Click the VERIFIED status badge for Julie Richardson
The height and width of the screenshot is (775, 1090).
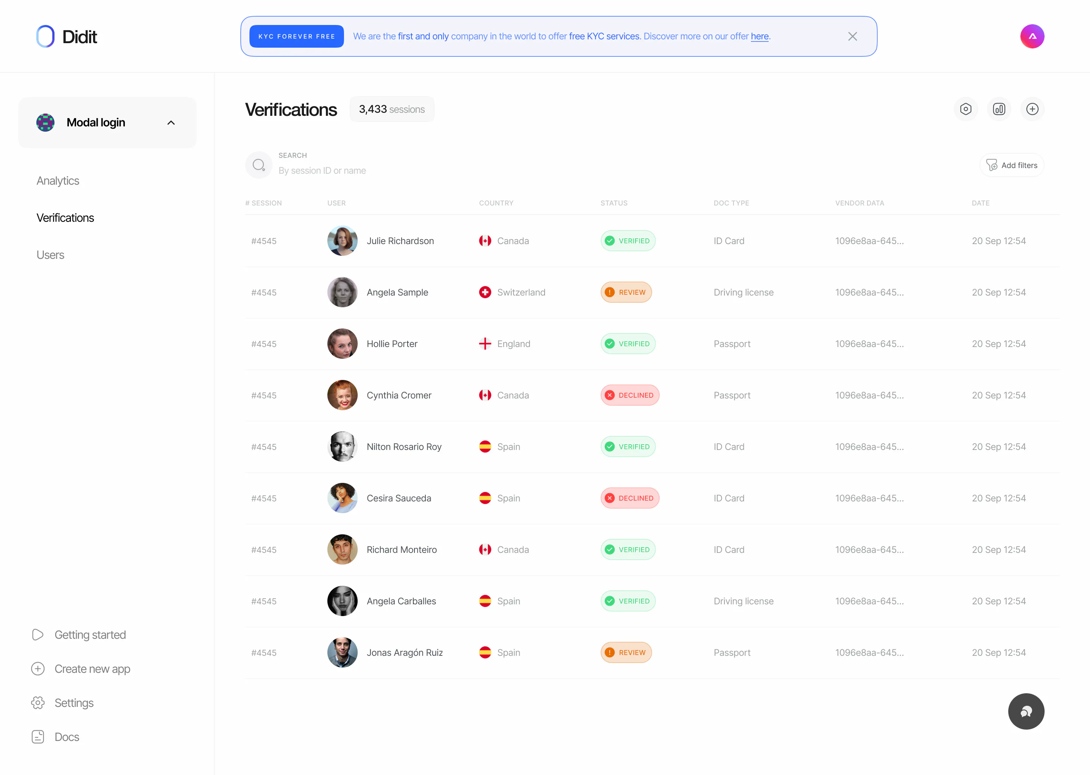coord(628,241)
